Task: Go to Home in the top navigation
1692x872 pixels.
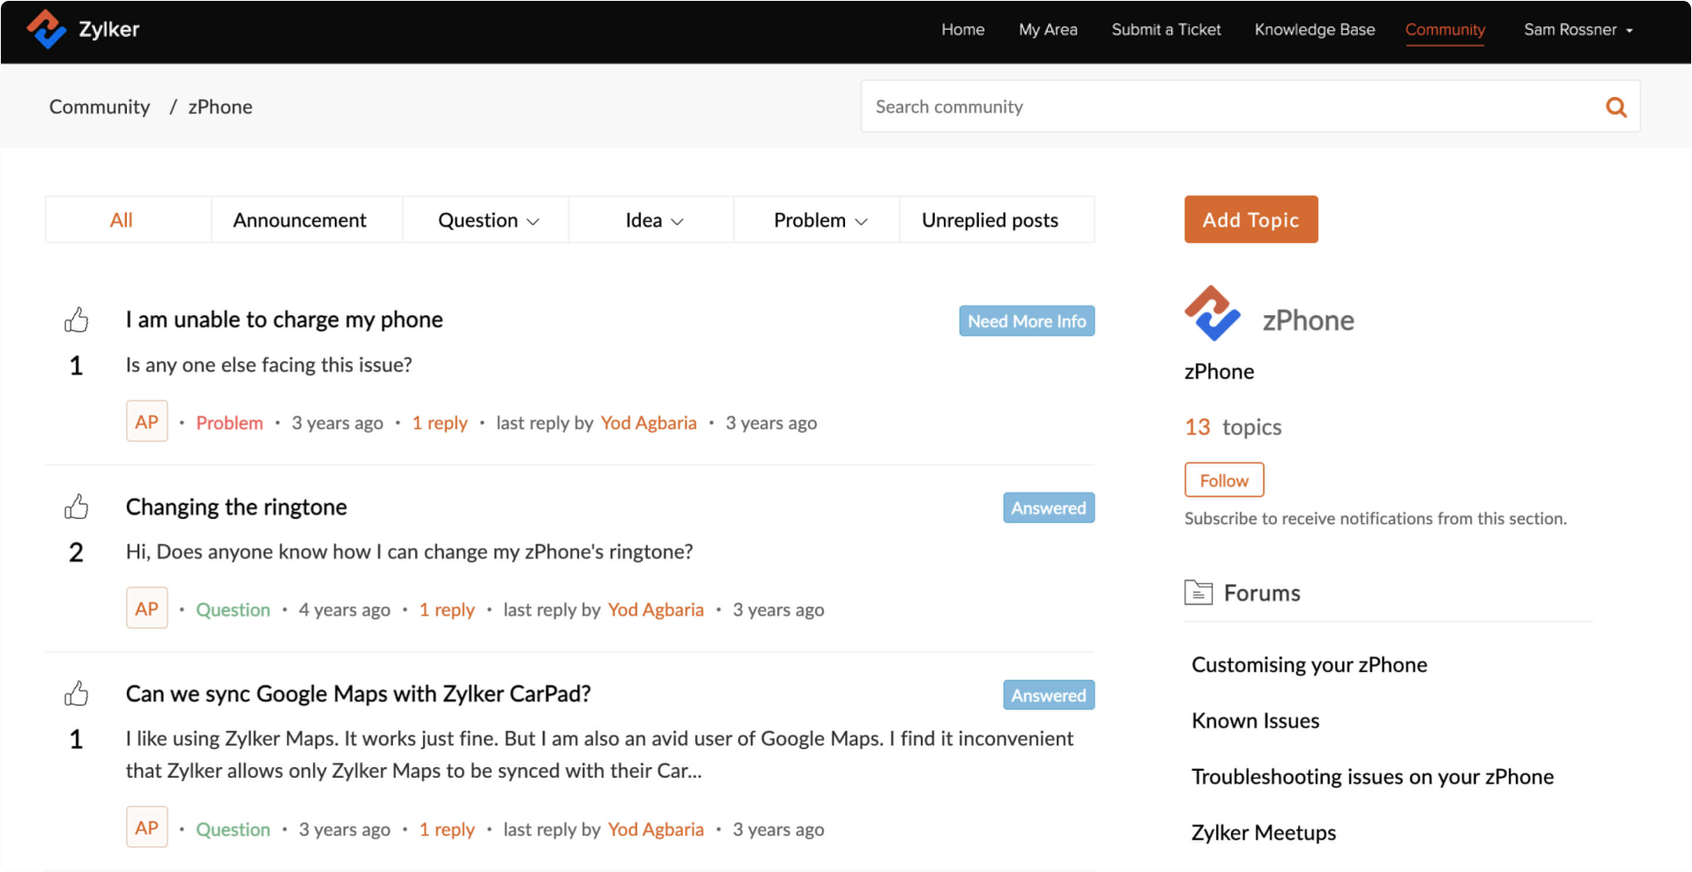Action: [x=962, y=30]
